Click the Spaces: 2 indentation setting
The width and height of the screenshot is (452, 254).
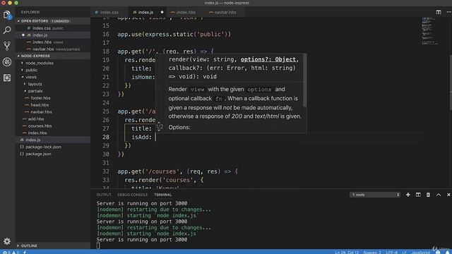(x=372, y=252)
